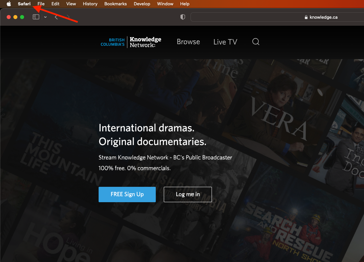This screenshot has height=262, width=364.
Task: Go forward with the forward arrow
Action: pos(68,17)
